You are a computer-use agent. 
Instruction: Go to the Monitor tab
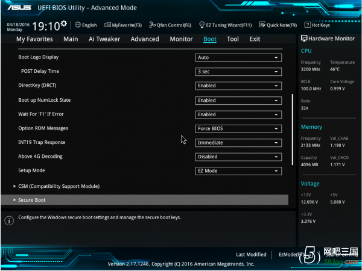click(x=181, y=39)
